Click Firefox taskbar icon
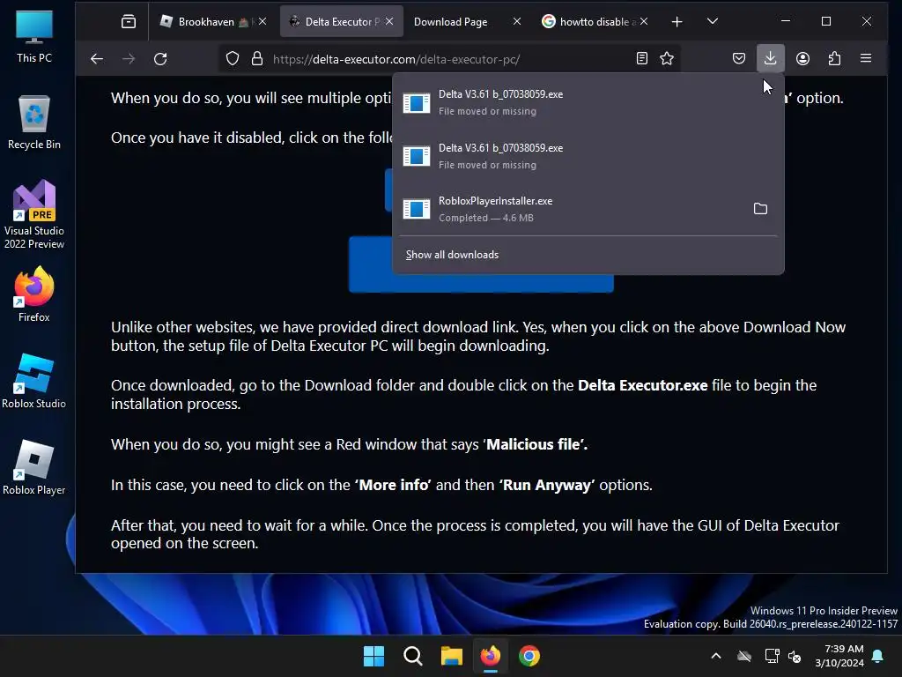This screenshot has width=902, height=677. point(490,656)
